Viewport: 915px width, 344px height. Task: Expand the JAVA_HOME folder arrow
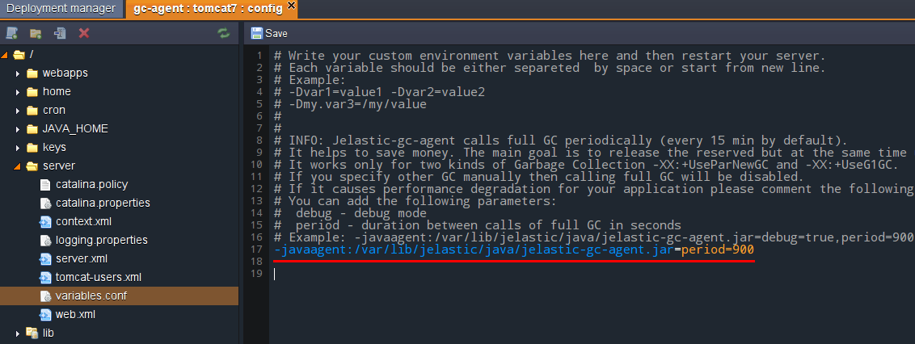click(17, 129)
